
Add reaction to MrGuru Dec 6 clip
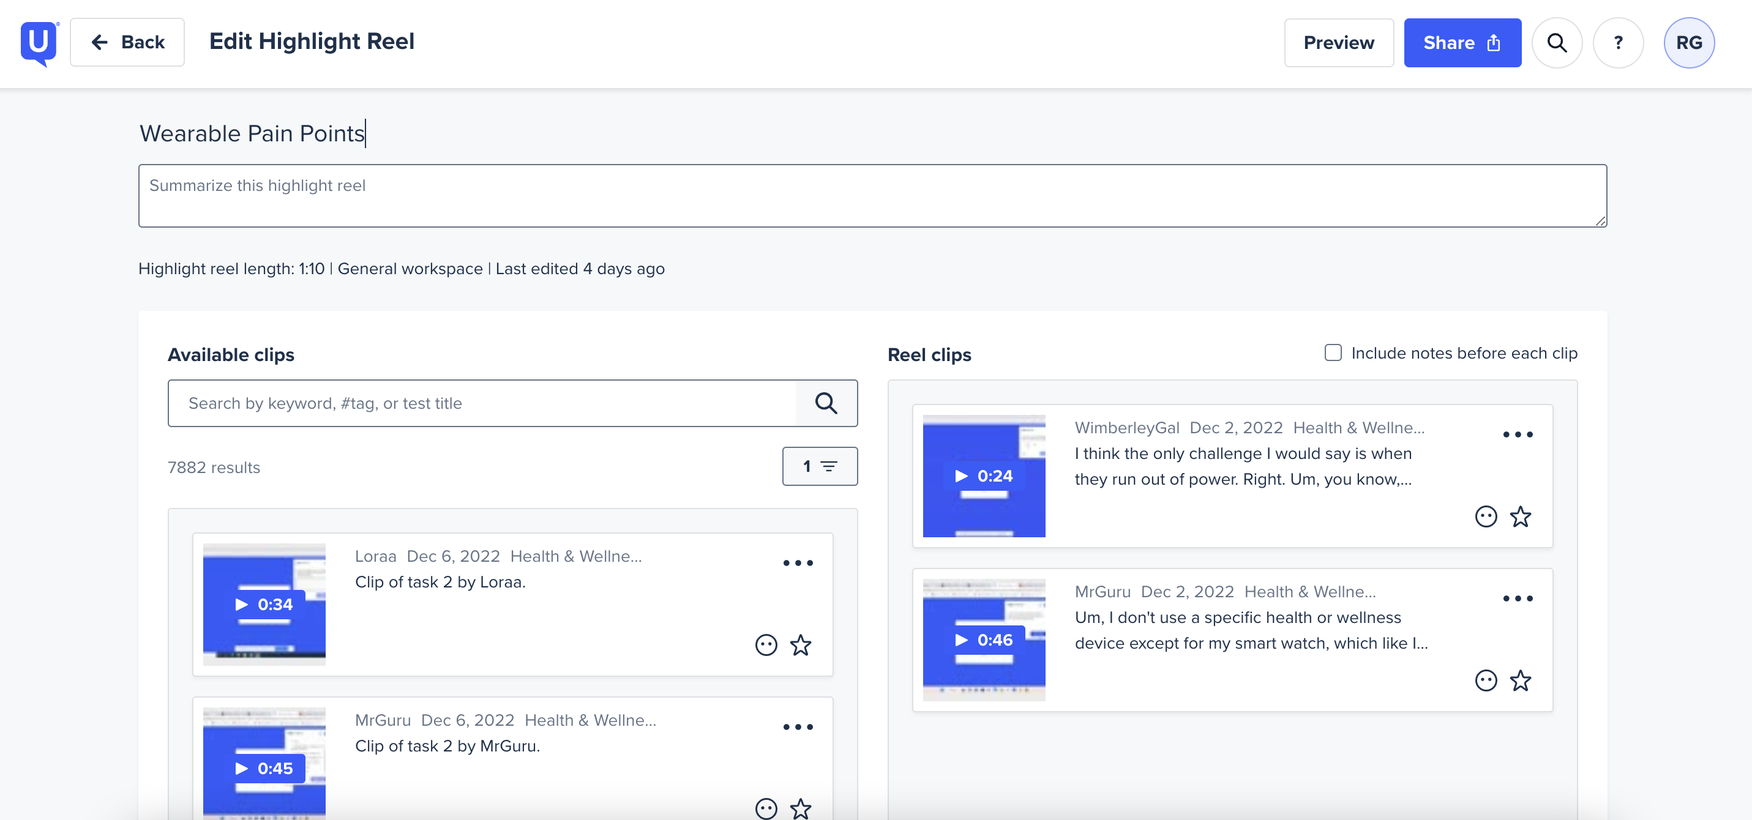tap(766, 808)
